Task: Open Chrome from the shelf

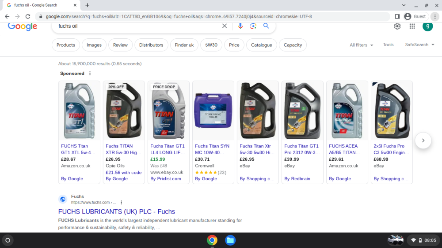Action: pyautogui.click(x=212, y=241)
